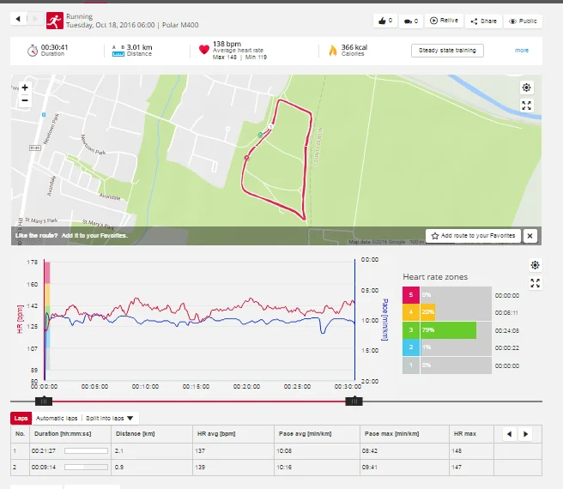Open map settings gear icon
The image size is (563, 489).
(527, 88)
